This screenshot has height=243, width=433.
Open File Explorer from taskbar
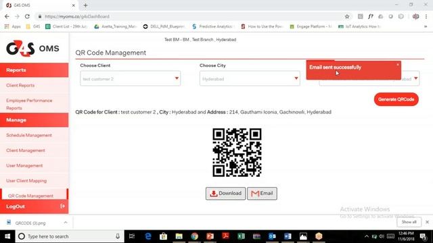[179, 236]
